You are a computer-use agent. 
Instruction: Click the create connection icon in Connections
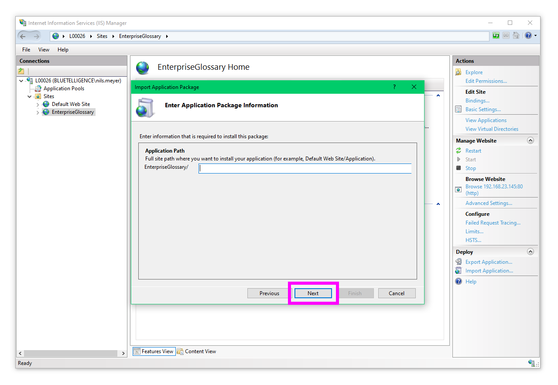[x=21, y=71]
